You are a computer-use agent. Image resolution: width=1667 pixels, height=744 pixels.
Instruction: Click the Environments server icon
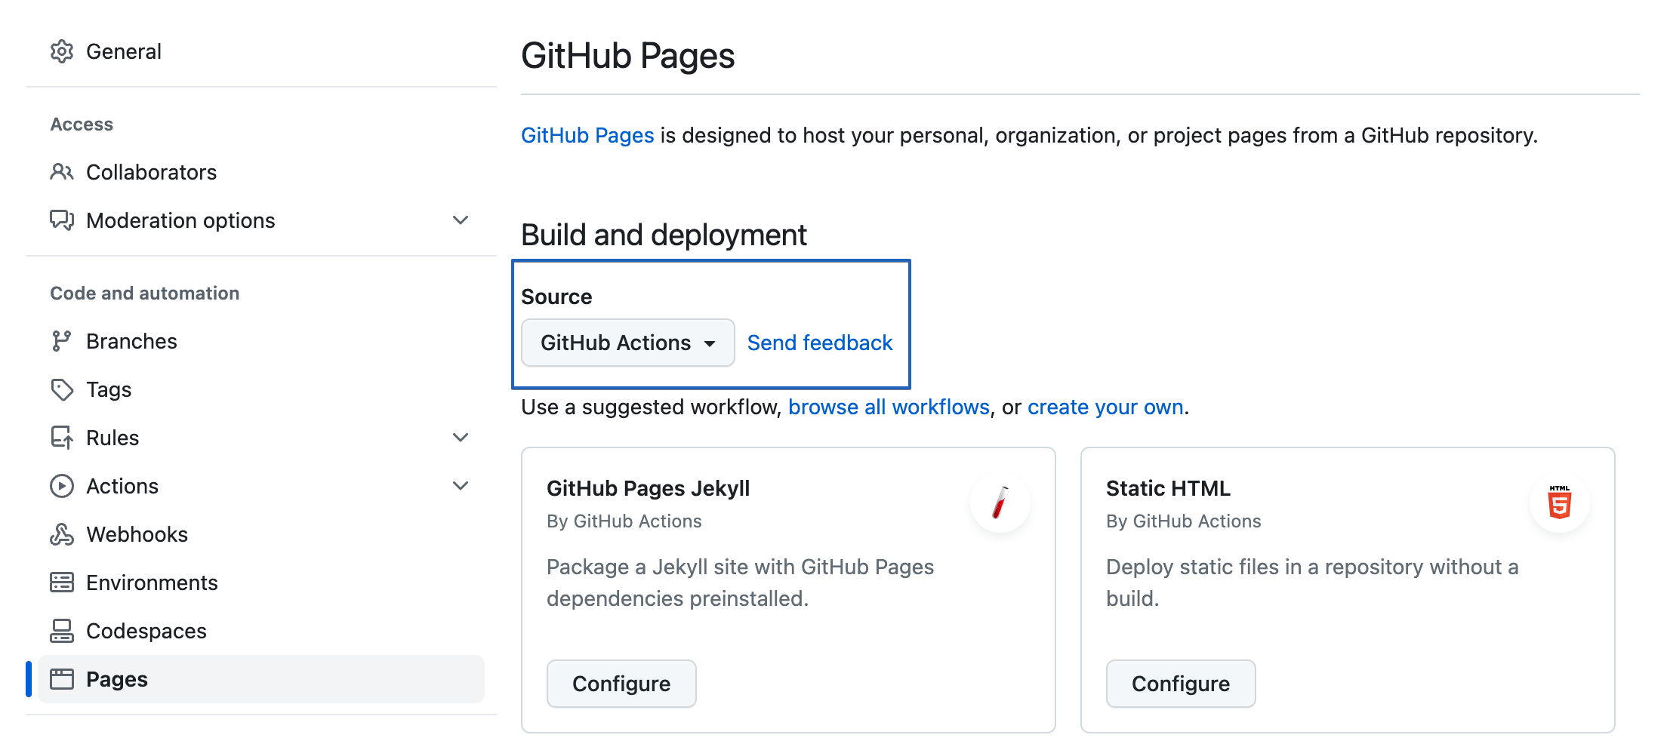coord(62,583)
